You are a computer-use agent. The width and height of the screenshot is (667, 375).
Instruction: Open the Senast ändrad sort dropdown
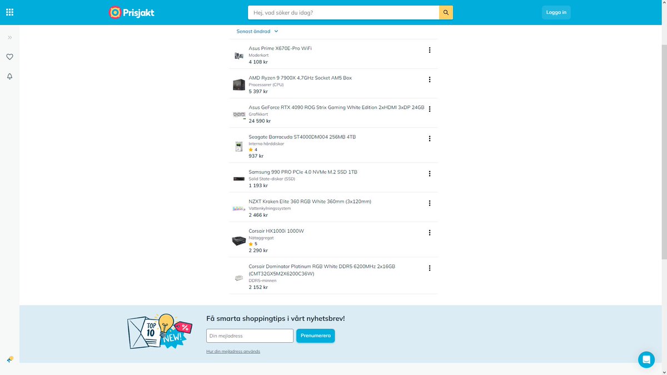coord(257,32)
